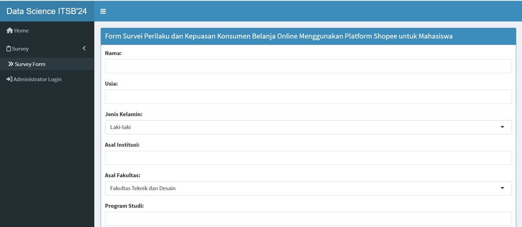The image size is (522, 227).
Task: Select the Survey Form sidebar item
Action: pos(30,64)
